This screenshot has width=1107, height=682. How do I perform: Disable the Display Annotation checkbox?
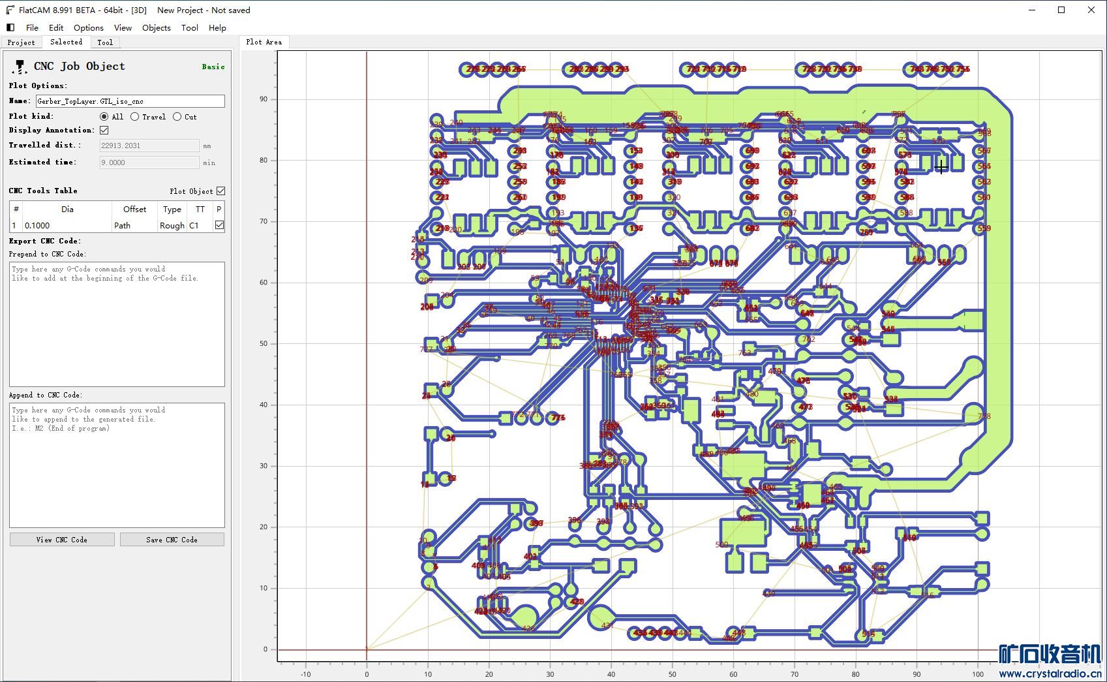coord(104,131)
